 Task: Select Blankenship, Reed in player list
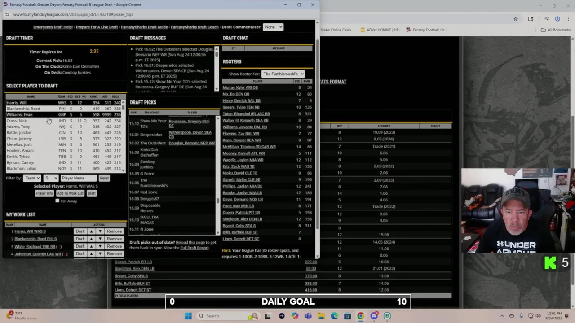tap(63, 109)
